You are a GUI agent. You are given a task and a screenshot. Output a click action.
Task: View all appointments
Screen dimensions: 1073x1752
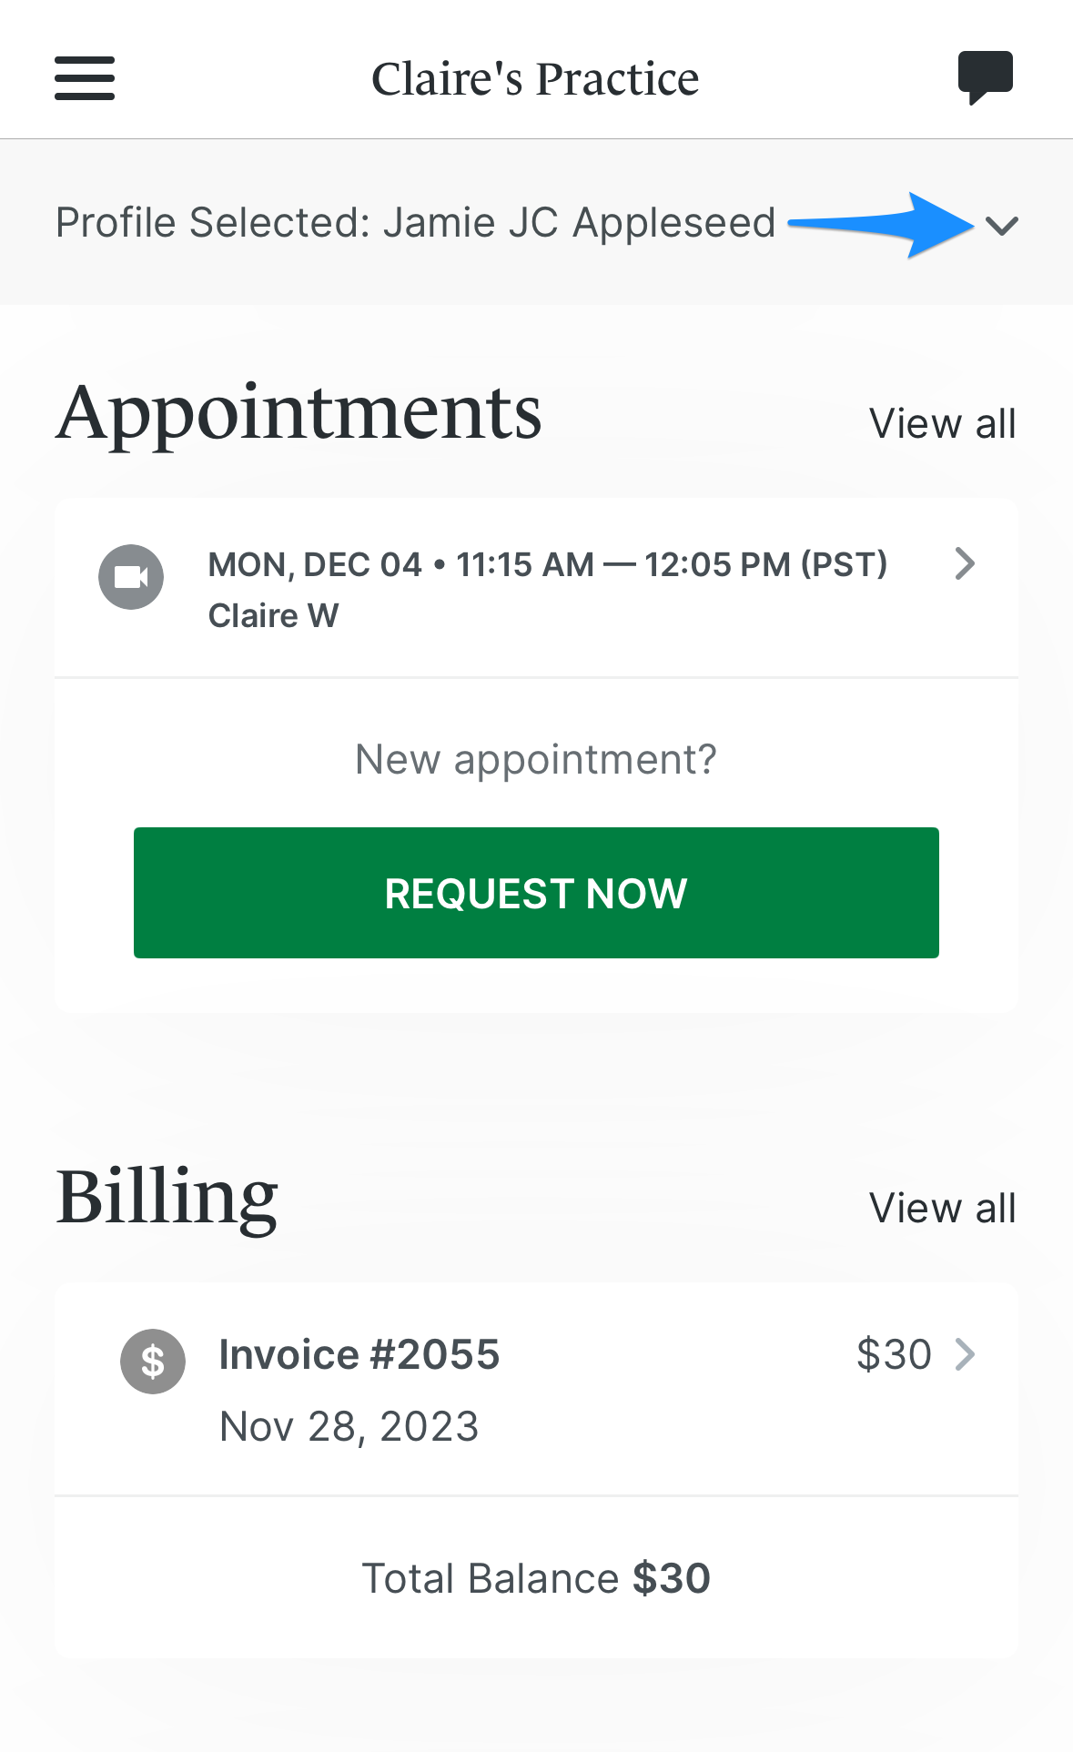pos(942,421)
